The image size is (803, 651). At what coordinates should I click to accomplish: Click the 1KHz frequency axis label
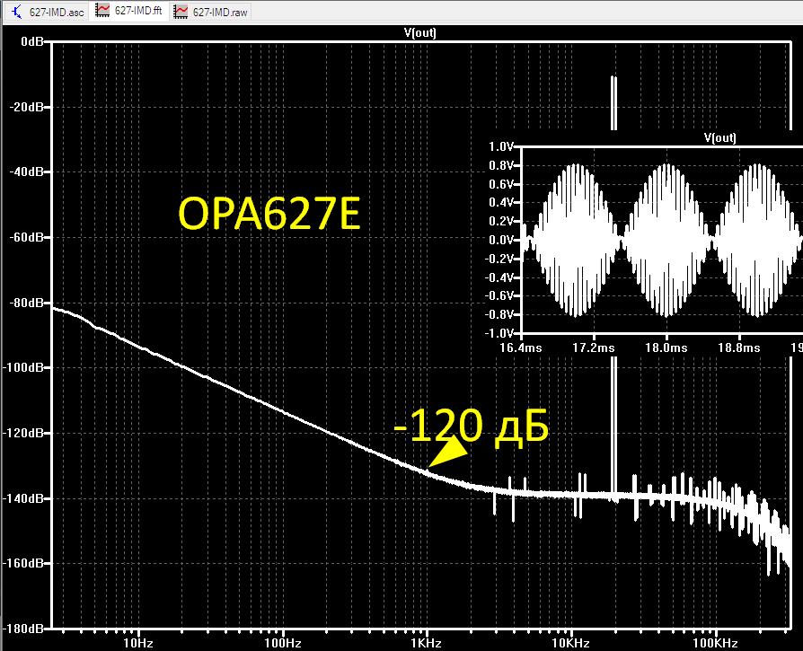(427, 643)
